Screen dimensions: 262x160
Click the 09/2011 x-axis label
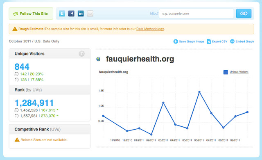[x=235, y=140]
